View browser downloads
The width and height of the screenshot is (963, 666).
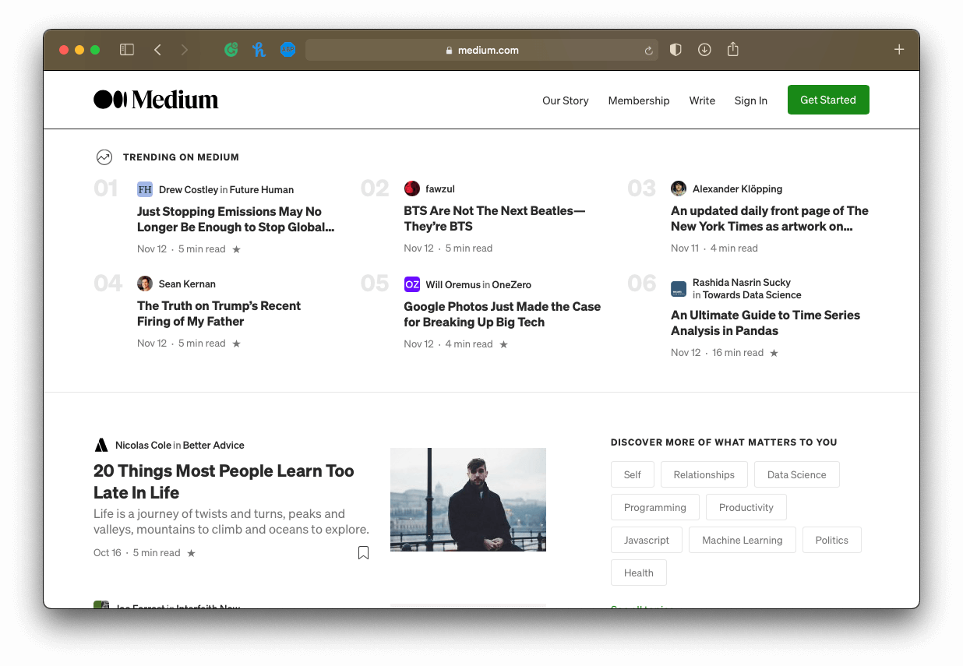tap(704, 49)
